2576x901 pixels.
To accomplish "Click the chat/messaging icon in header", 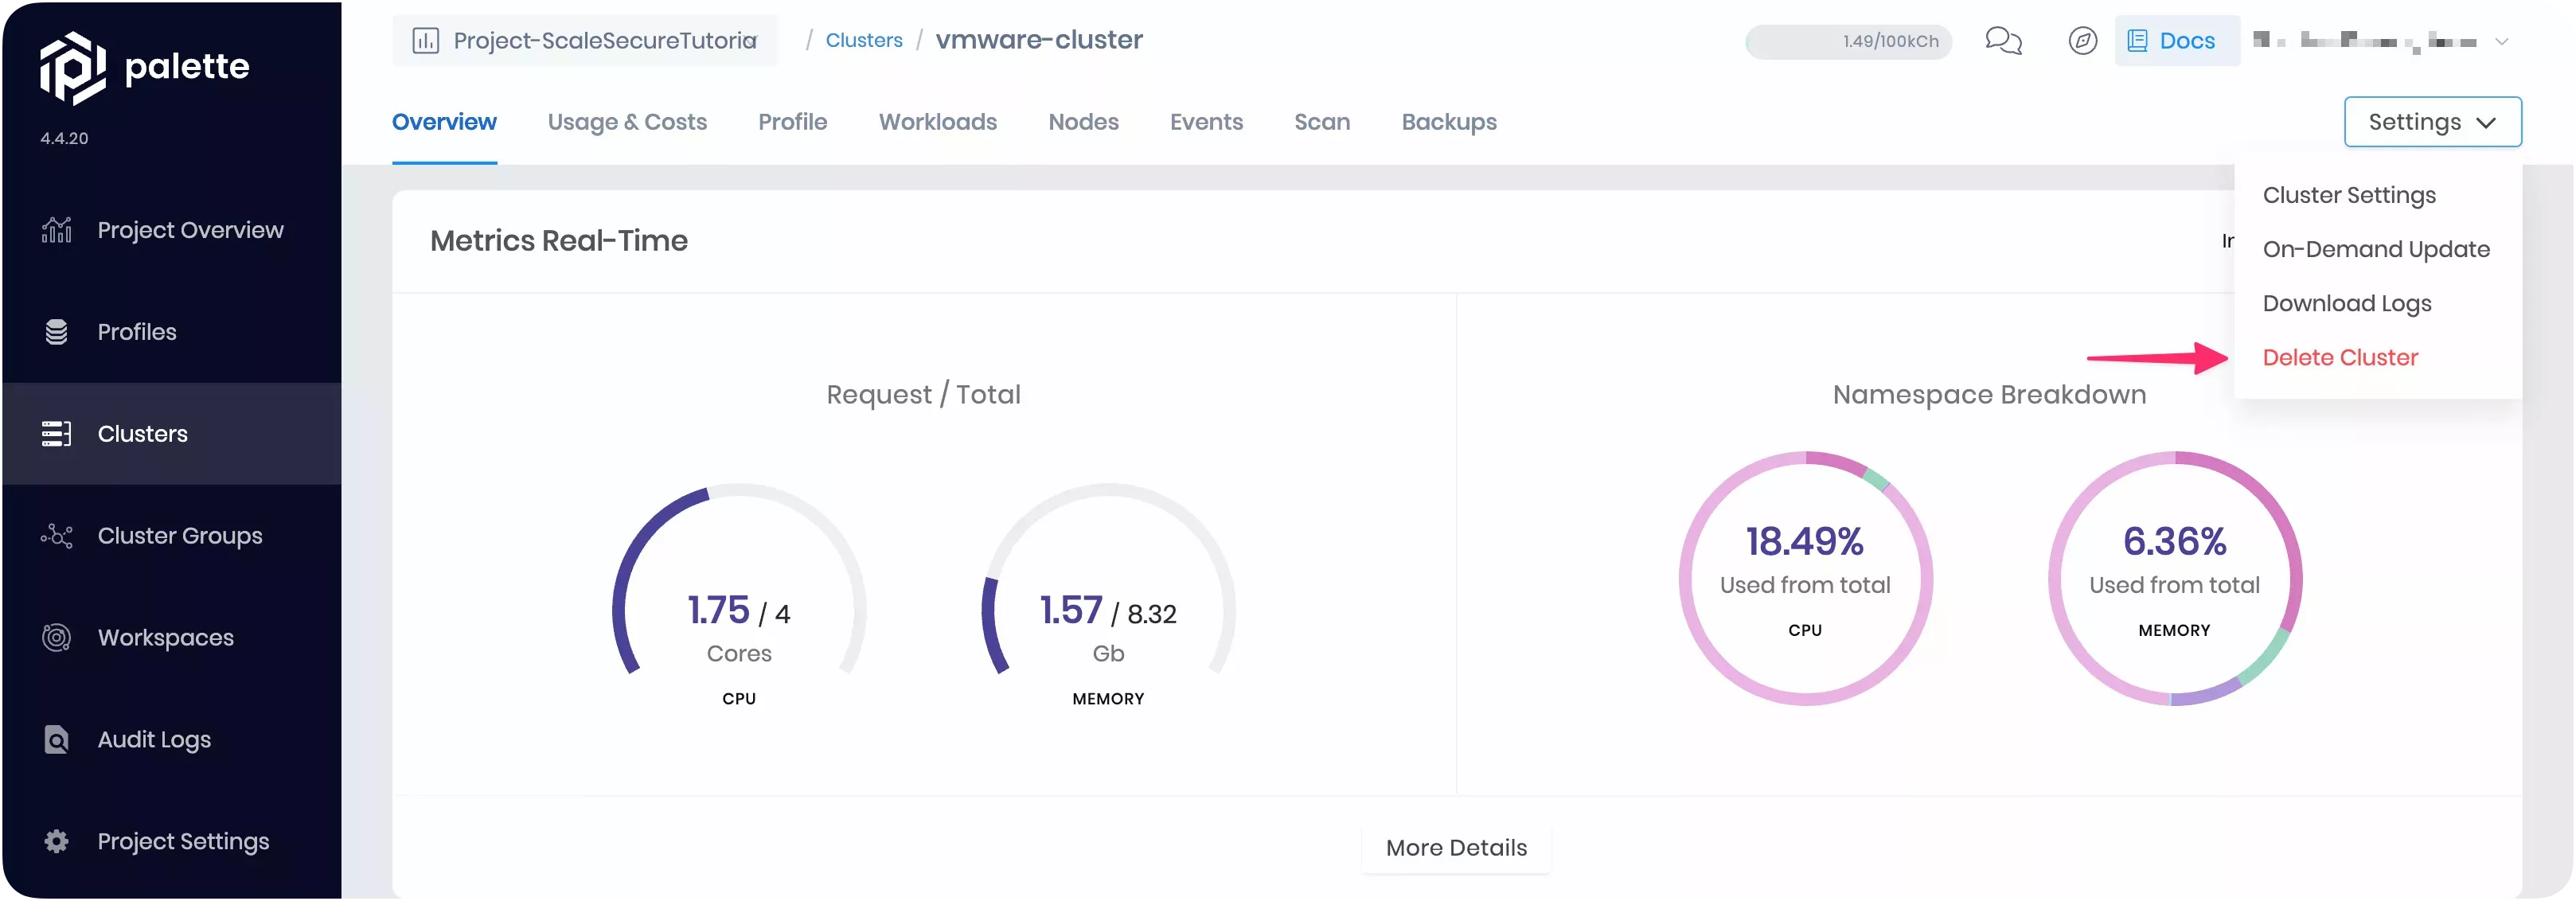I will pos(2003,39).
